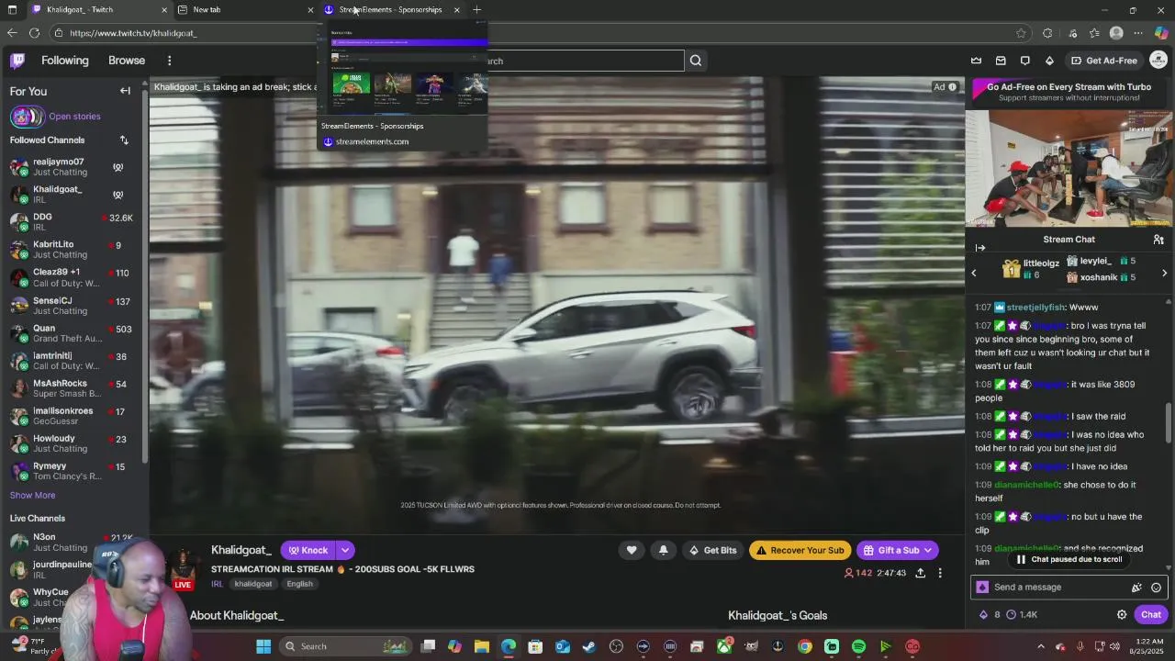
Task: Open Spotify from the taskbar
Action: click(858, 646)
